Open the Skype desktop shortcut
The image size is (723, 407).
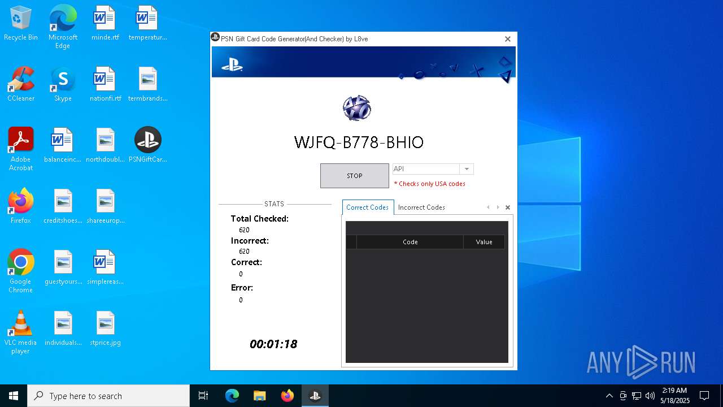(x=63, y=84)
